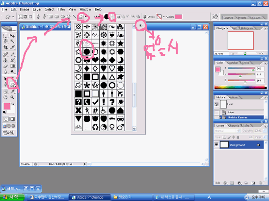Pick the solid hexagon shape
Viewport: 269px width, 201px height.
pos(120,52)
